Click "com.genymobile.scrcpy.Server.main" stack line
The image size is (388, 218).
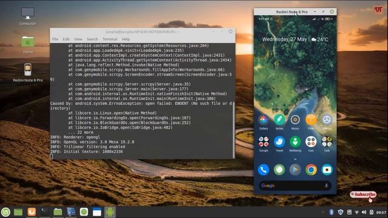coord(128,89)
